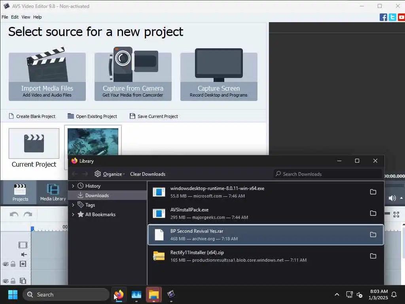405x304 pixels.
Task: Click Create Blank Project
Action: pos(32,116)
